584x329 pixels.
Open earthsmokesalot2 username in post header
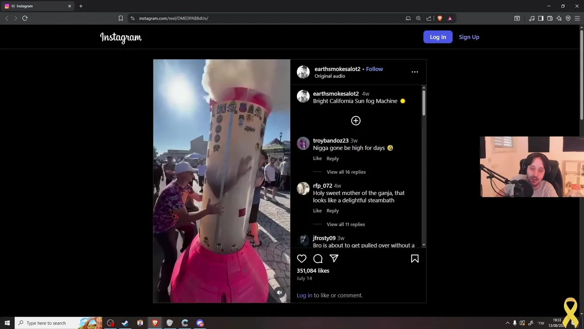tap(338, 69)
